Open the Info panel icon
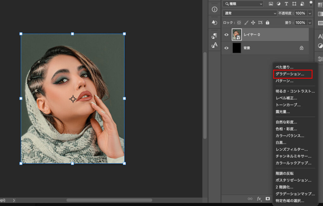 tap(214, 9)
